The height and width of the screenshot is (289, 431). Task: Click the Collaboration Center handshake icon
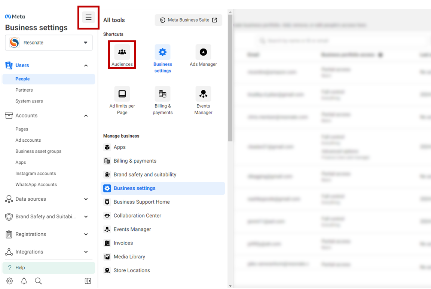pyautogui.click(x=107, y=216)
